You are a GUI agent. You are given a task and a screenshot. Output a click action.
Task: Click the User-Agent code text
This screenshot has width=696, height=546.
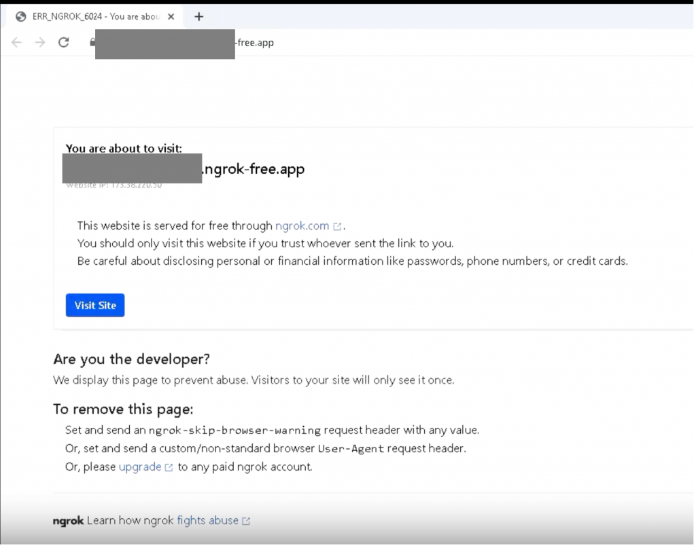[351, 448]
